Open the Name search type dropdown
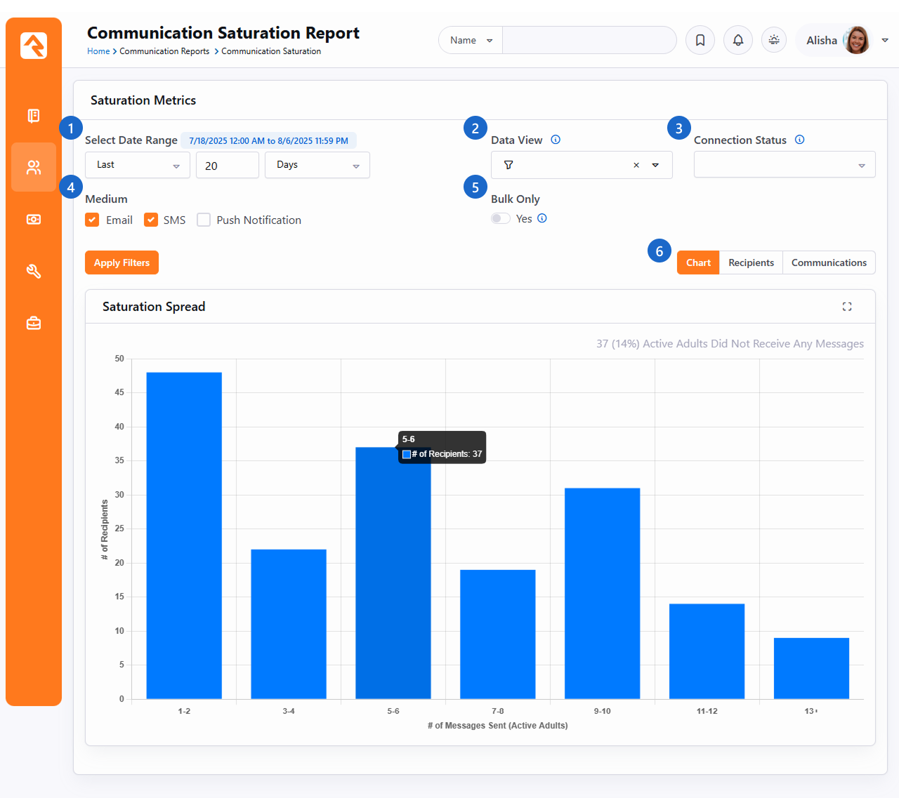899x798 pixels. click(x=471, y=40)
